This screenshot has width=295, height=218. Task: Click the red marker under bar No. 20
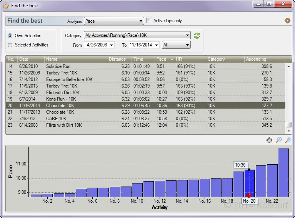(249, 195)
